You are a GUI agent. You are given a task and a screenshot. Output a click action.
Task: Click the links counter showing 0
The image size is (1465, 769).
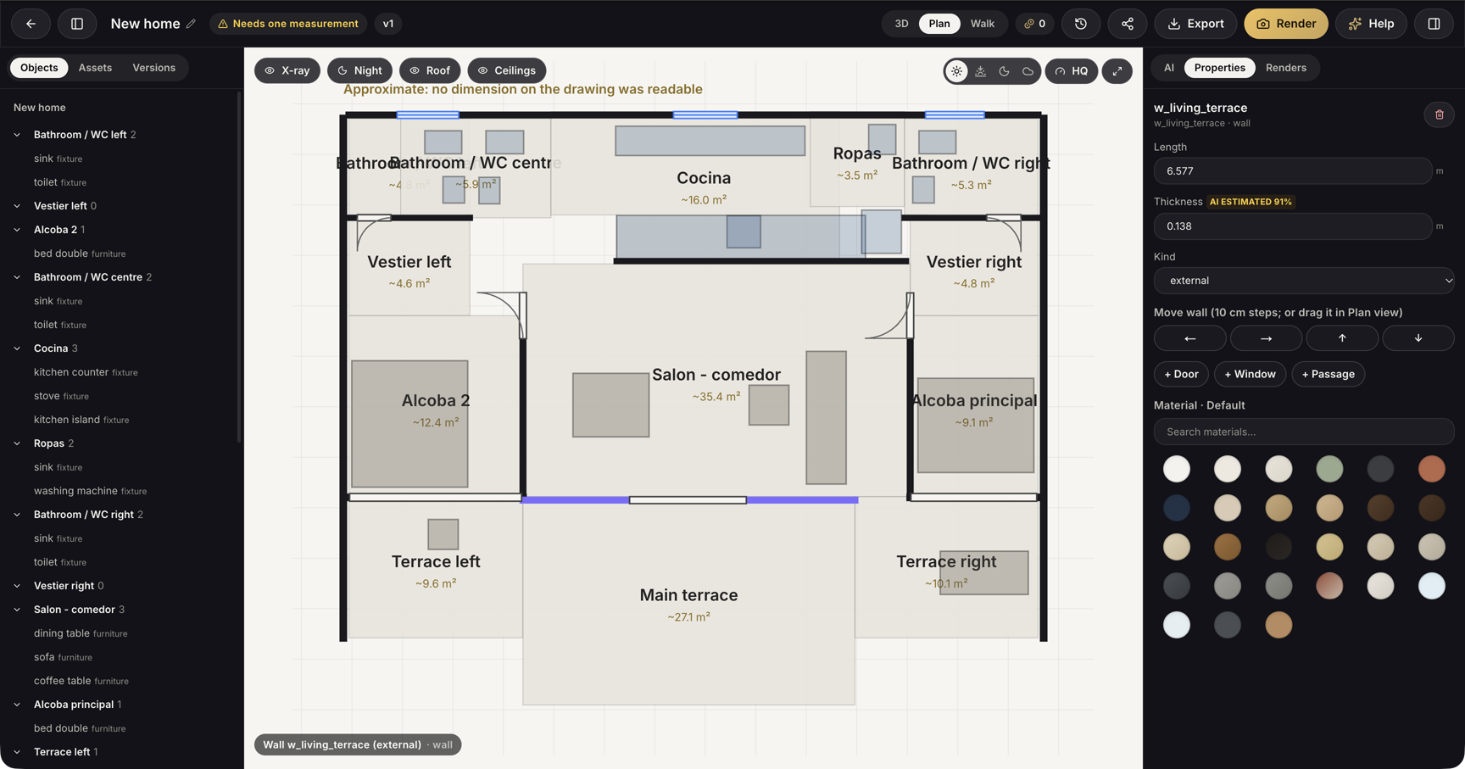[x=1034, y=24]
